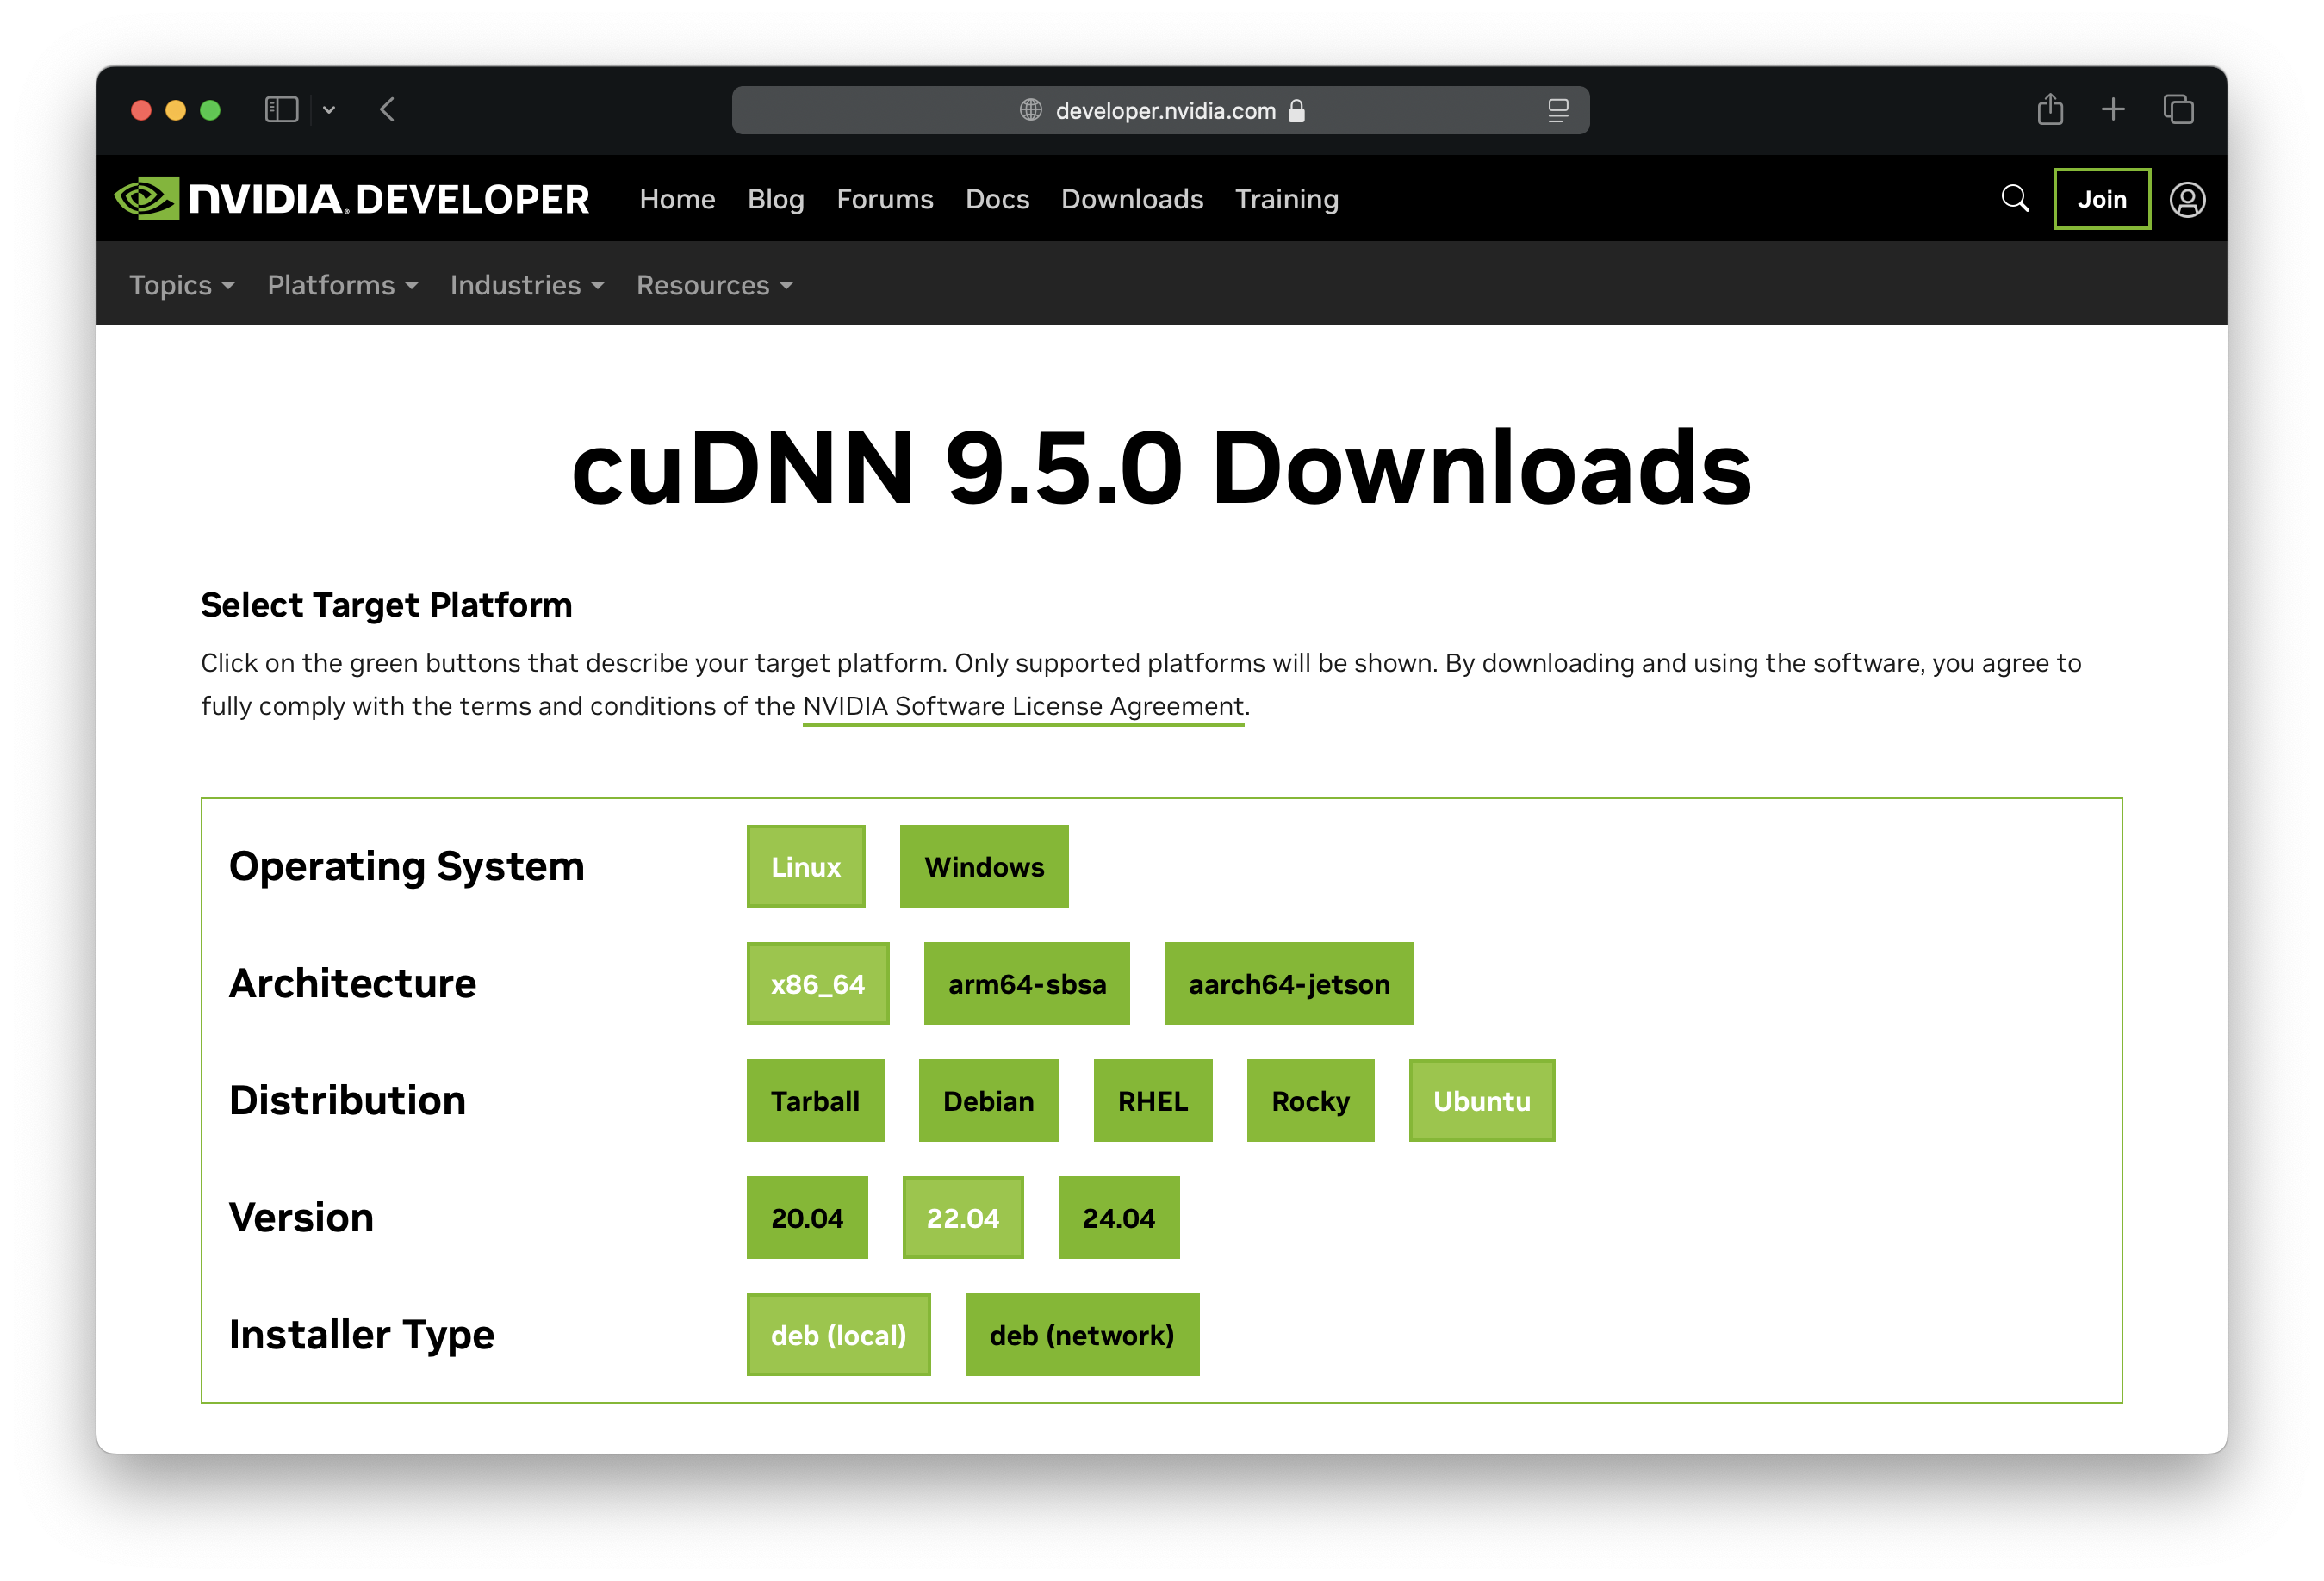Open the site search magnifier icon

coord(2014,199)
